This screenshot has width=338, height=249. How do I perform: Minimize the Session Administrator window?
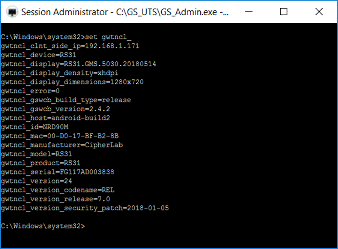(249, 12)
